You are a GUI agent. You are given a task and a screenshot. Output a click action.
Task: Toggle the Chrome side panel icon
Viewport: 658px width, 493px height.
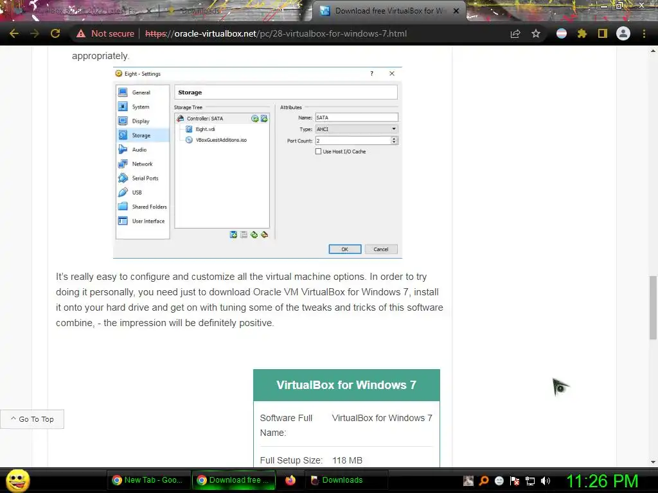(x=603, y=33)
